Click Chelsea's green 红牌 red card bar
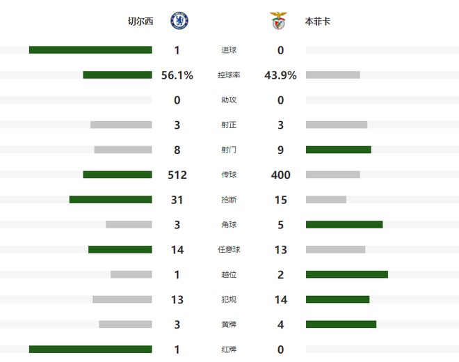Viewport: 459px width, 362px height. (90, 349)
